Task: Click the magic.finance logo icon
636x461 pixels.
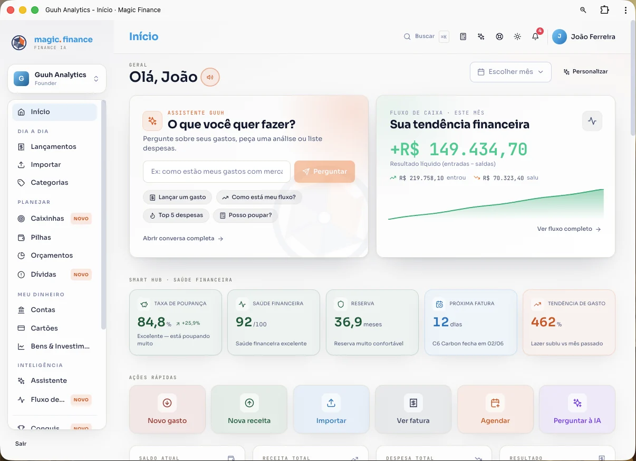Action: [x=19, y=43]
